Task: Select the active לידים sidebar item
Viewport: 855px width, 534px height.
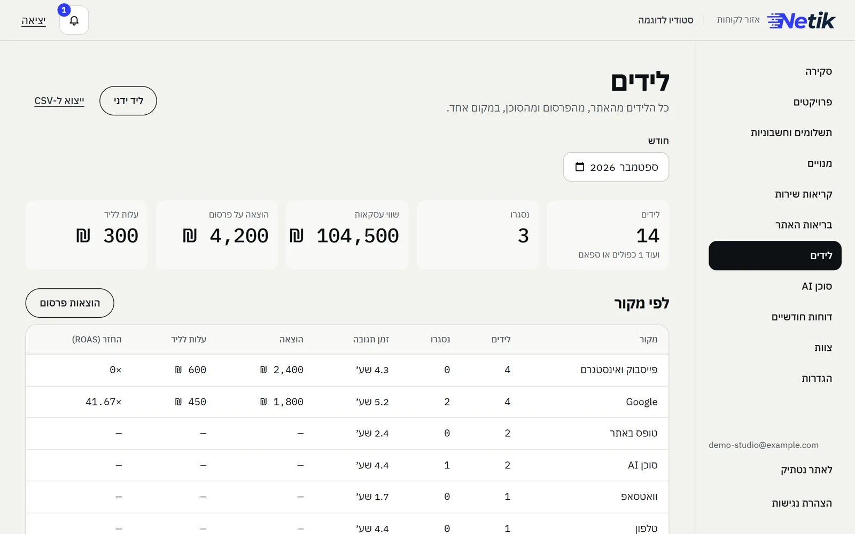Action: (x=775, y=256)
